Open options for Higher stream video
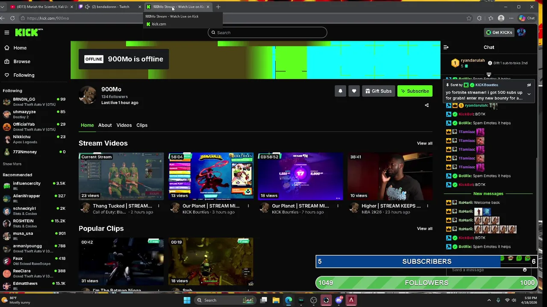 [x=427, y=206]
